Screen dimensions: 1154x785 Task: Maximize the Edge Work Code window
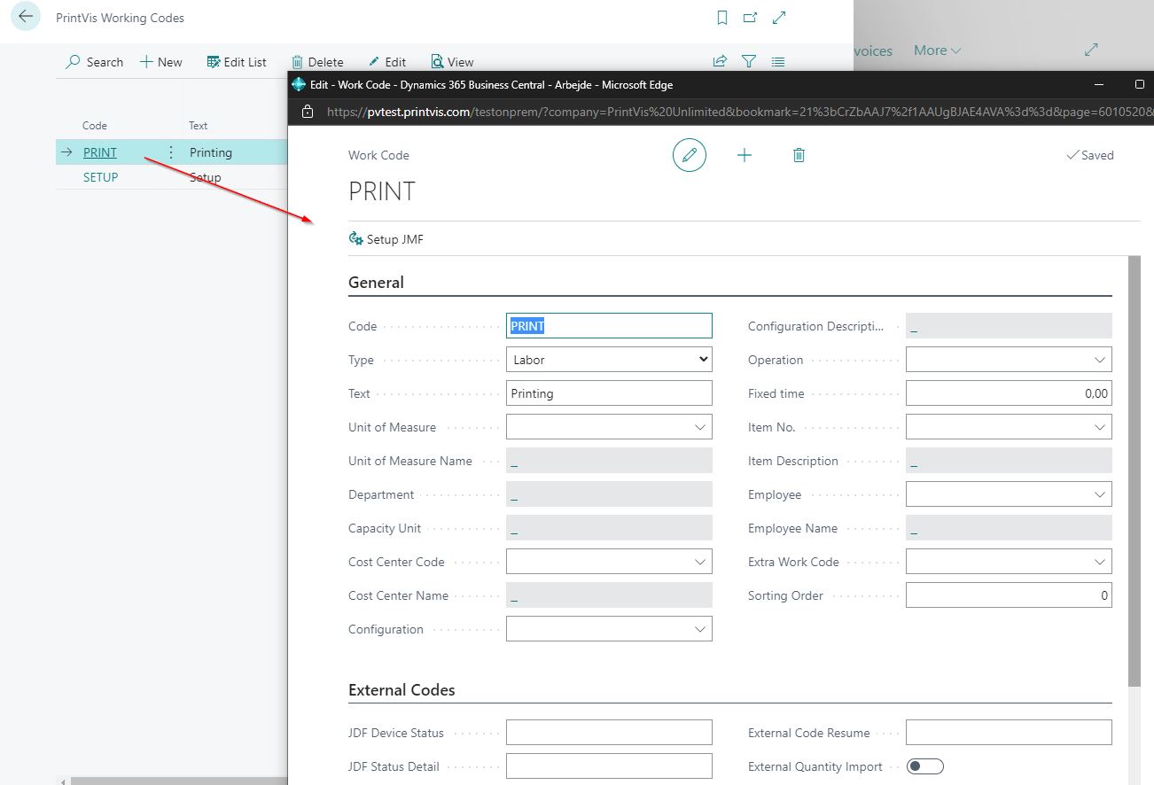coord(1140,85)
